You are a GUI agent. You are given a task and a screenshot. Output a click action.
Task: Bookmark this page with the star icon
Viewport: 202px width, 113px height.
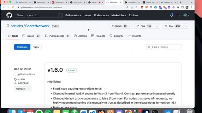136,7
